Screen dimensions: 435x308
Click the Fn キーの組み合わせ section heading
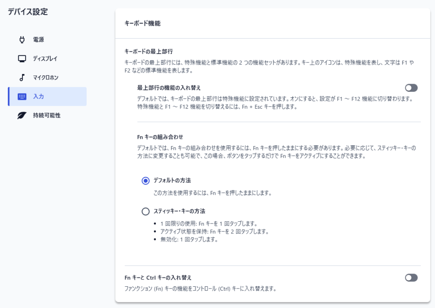(160, 137)
